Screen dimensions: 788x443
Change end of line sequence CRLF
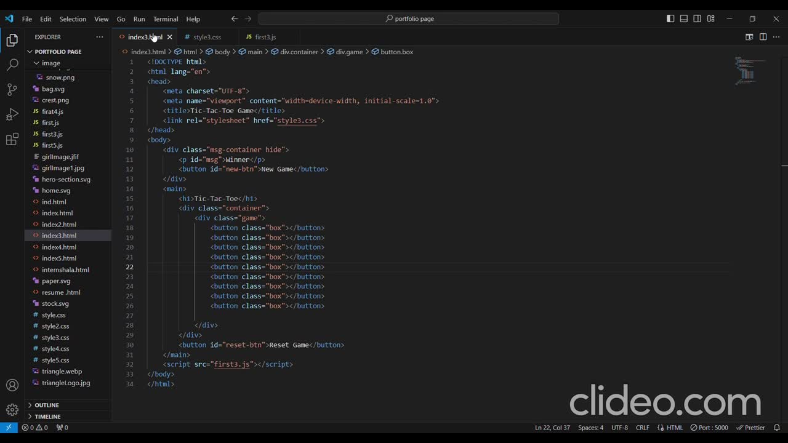[642, 428]
